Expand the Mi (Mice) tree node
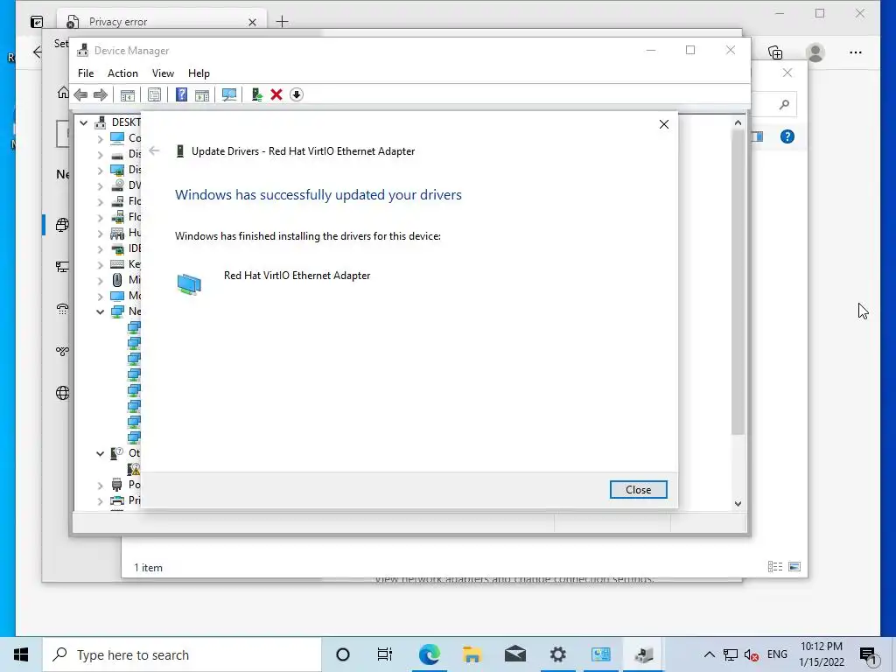This screenshot has width=896, height=672. coord(100,281)
